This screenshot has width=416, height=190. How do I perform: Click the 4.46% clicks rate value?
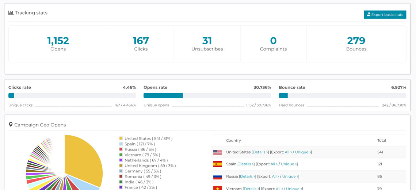click(129, 87)
